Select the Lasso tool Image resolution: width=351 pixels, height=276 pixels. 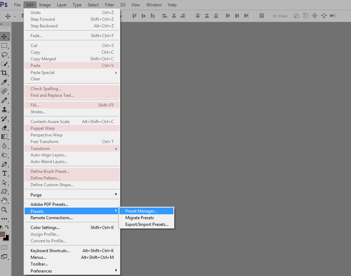click(x=5, y=55)
